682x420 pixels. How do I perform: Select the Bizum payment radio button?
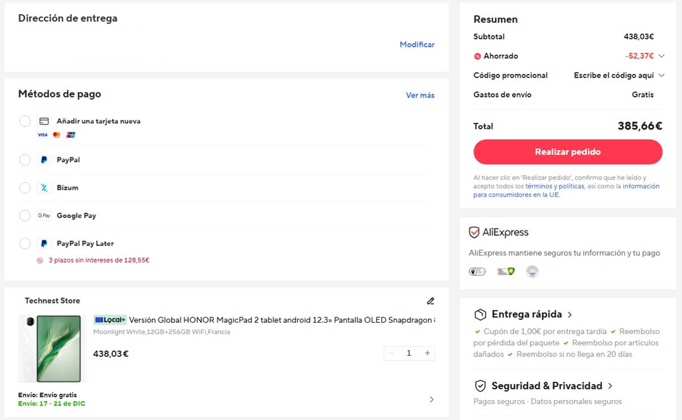click(25, 188)
